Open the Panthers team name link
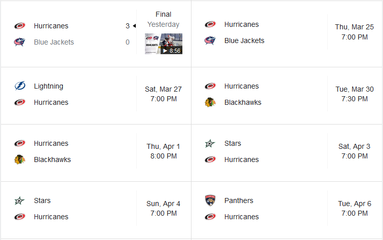The width and height of the screenshot is (383, 240). (x=239, y=201)
